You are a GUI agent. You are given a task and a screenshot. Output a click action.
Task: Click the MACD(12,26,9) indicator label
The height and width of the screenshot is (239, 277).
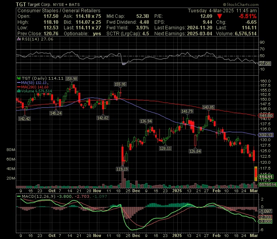click(38, 196)
